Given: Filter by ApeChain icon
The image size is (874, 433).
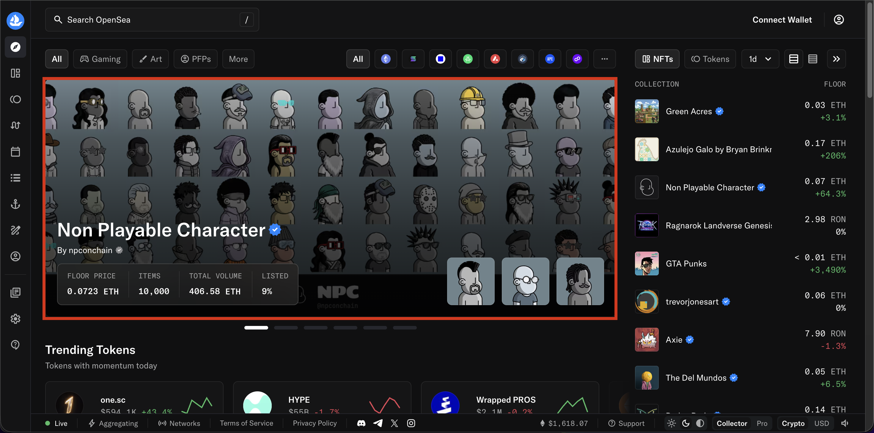Looking at the screenshot, I should (x=550, y=59).
